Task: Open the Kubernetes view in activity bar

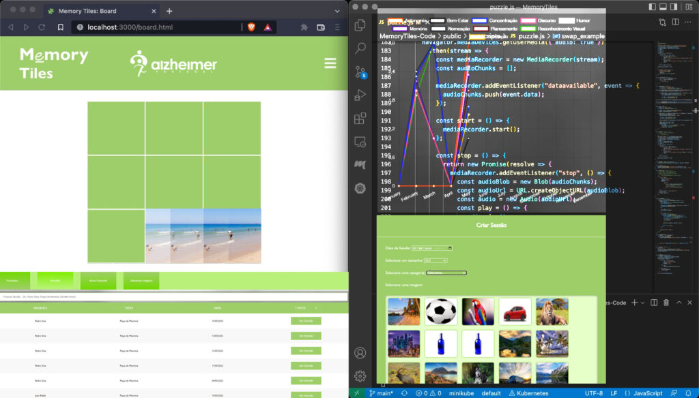Action: click(360, 188)
